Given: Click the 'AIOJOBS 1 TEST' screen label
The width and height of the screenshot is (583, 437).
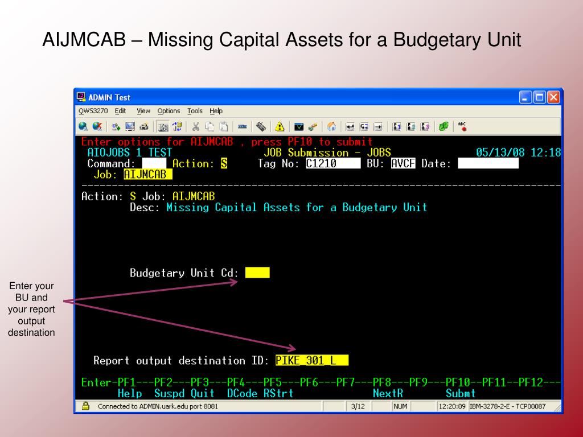Looking at the screenshot, I should (x=129, y=152).
